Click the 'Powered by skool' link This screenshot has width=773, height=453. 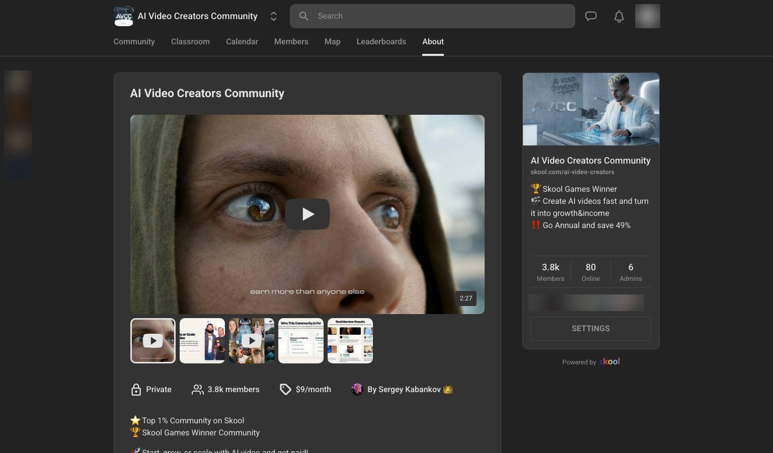[x=591, y=362]
